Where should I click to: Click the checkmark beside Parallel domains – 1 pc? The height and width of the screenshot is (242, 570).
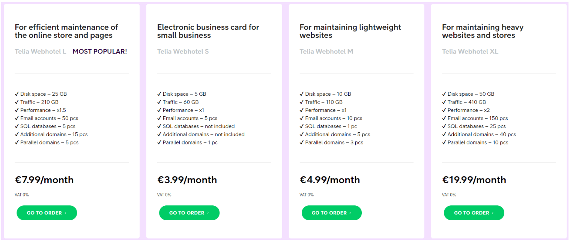[x=159, y=143]
